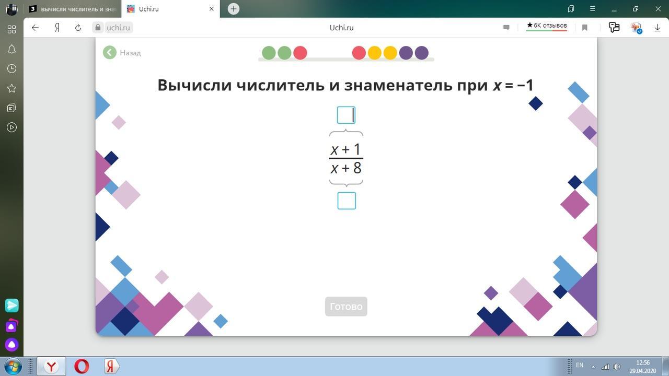Click the Готово button
The height and width of the screenshot is (376, 669).
point(346,307)
